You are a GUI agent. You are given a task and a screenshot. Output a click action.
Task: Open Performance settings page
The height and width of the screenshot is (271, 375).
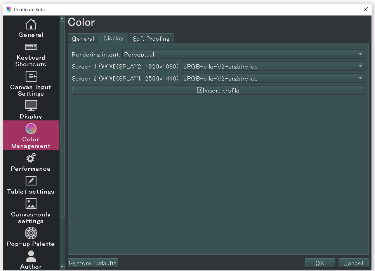point(31,162)
